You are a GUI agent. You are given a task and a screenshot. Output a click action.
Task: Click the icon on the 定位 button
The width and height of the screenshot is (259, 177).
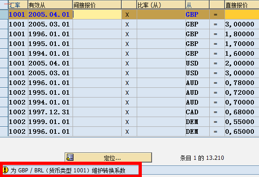70,157
